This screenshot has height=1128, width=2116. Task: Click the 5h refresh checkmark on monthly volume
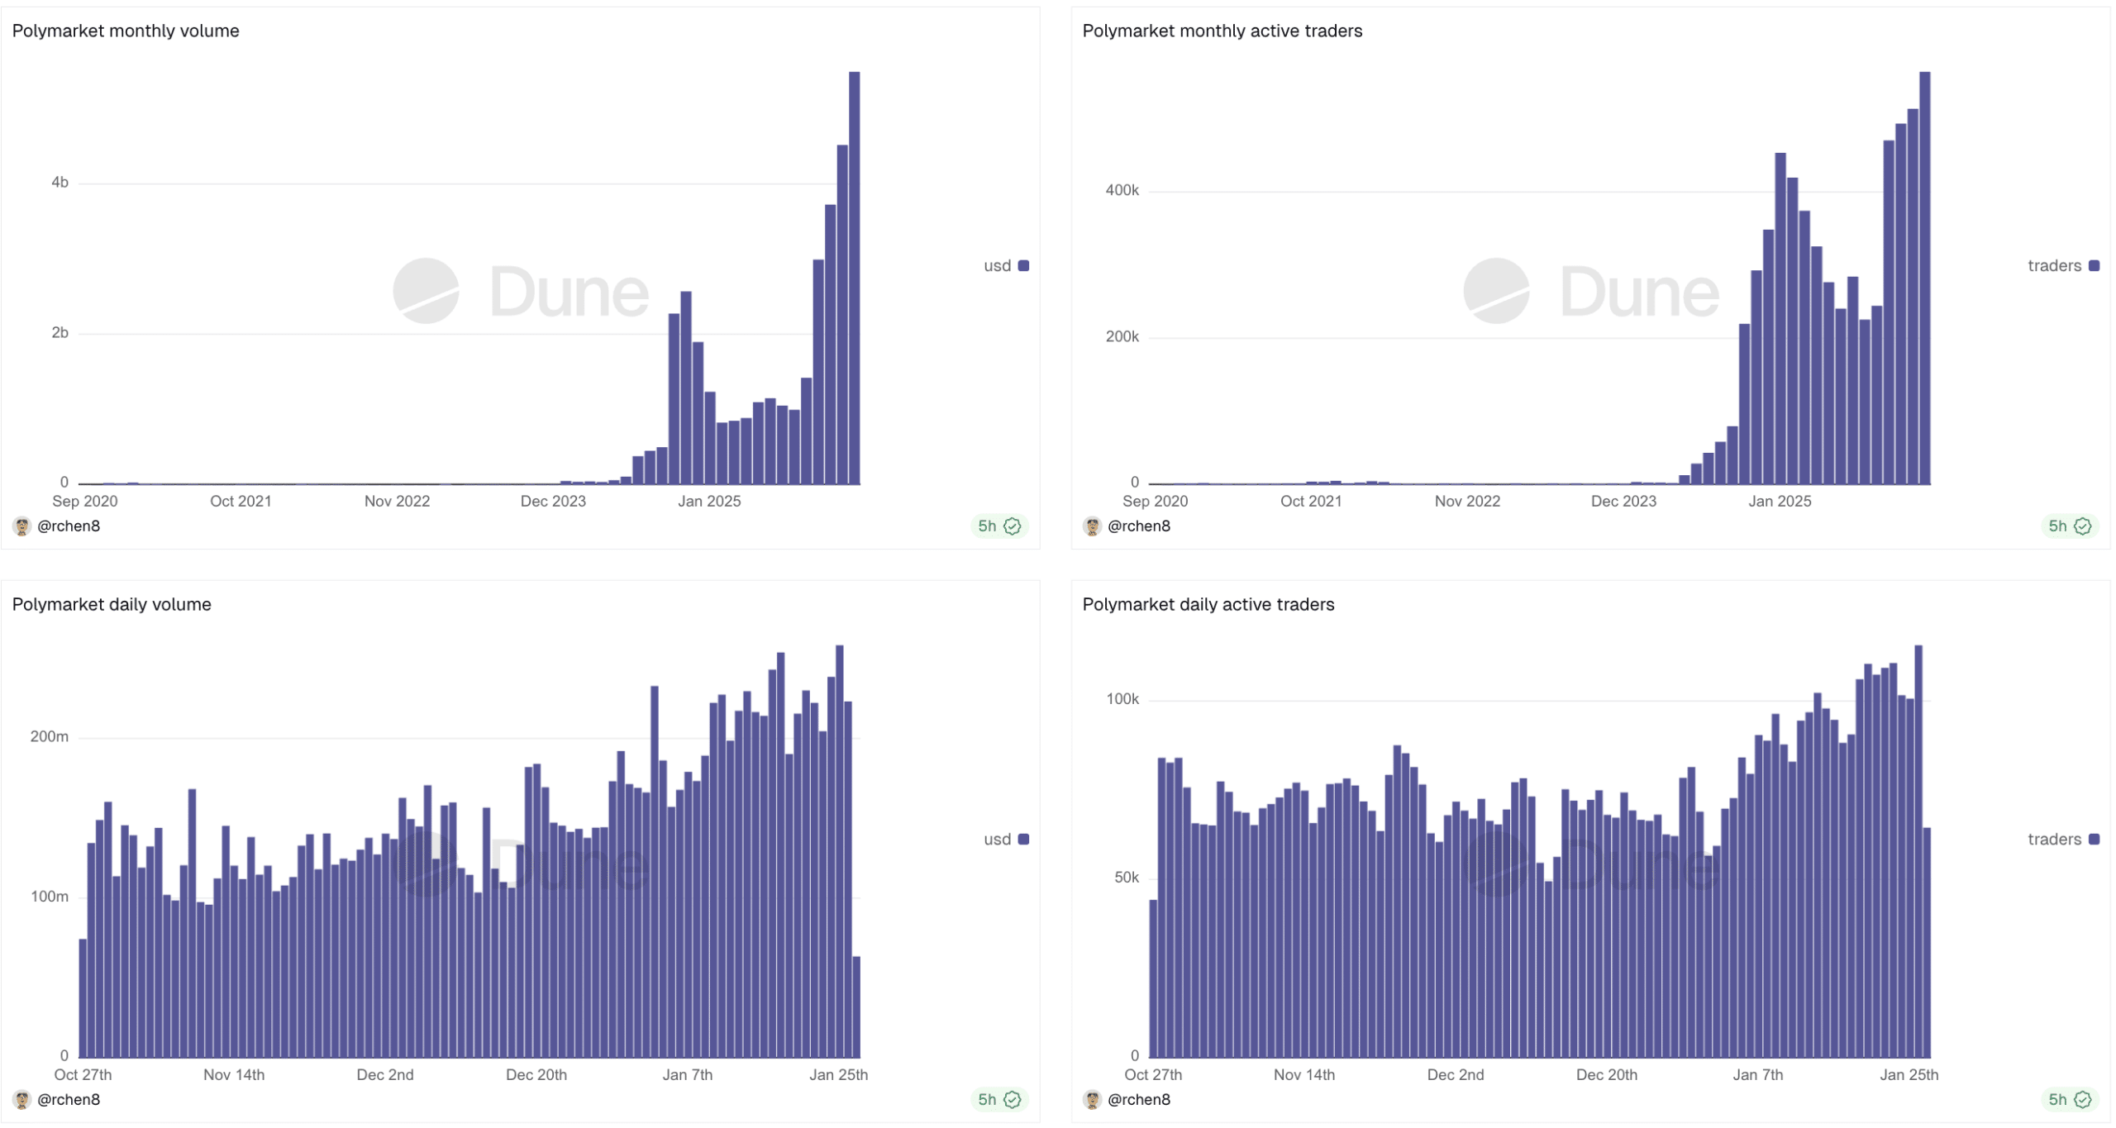1013,526
